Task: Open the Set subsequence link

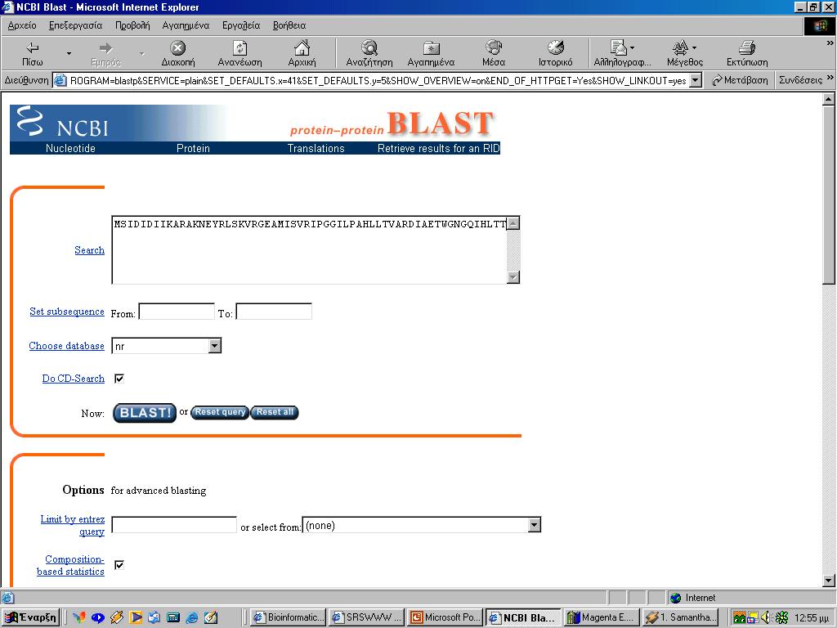Action: pyautogui.click(x=67, y=312)
